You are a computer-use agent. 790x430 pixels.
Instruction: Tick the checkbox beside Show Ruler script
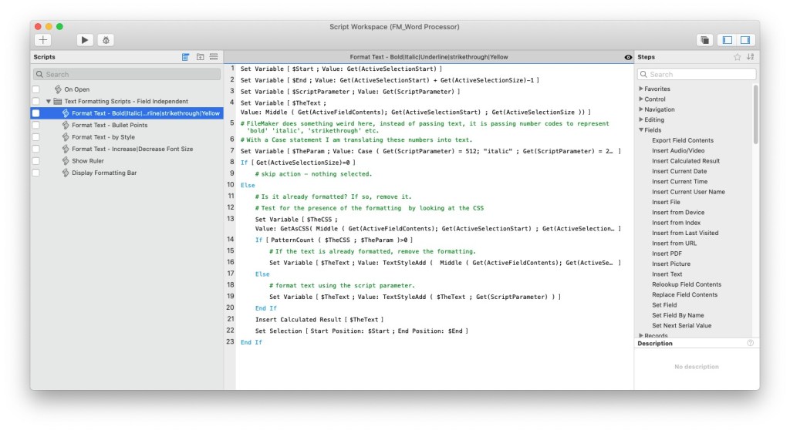click(35, 161)
